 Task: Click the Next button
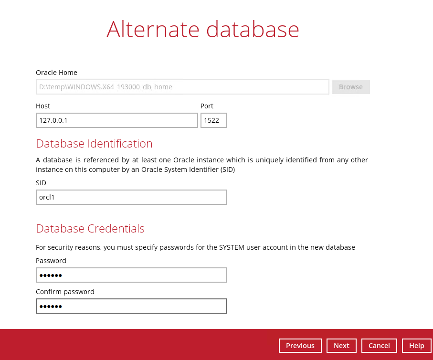click(341, 346)
